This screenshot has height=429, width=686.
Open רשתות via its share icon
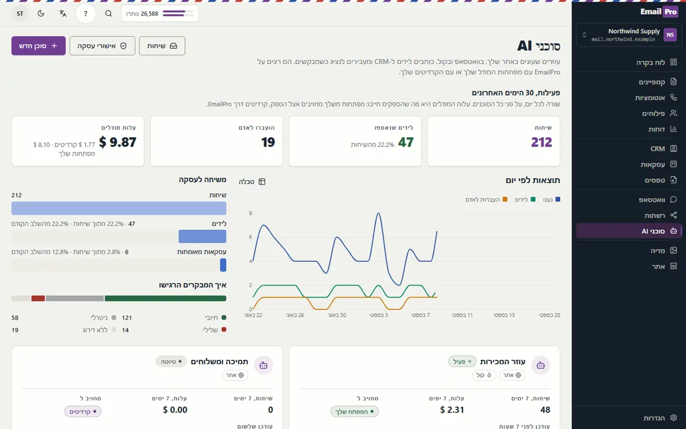point(673,216)
